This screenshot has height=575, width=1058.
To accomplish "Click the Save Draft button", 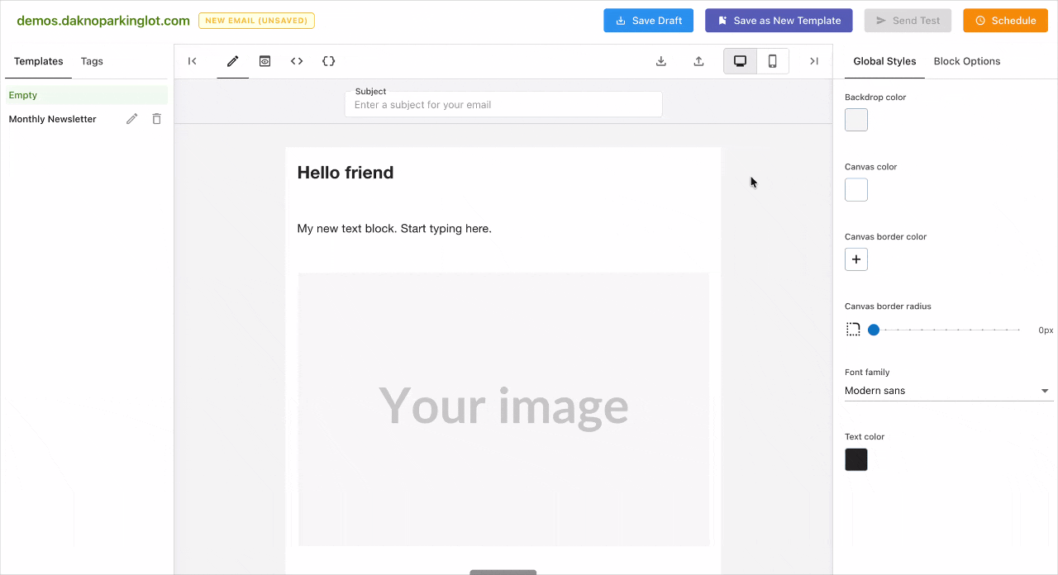I will coord(649,21).
